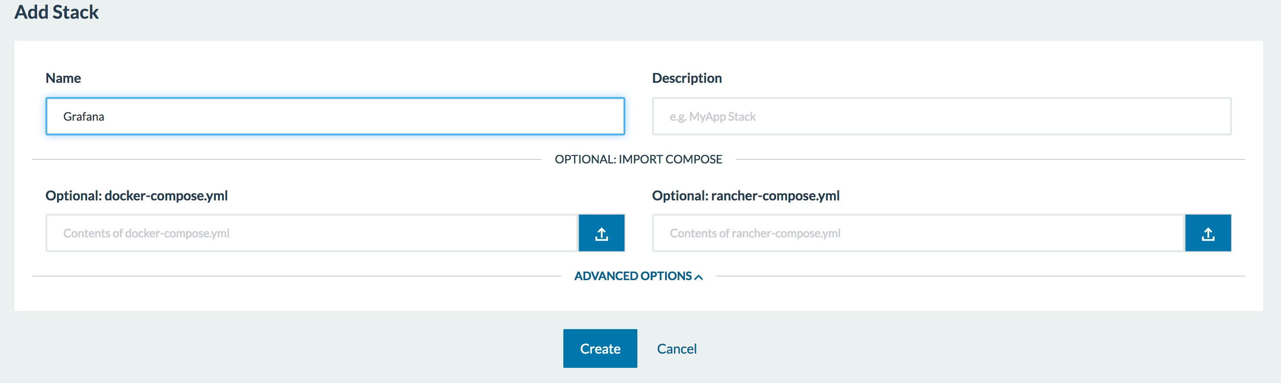Click the OPTIONAL: IMPORT COMPOSE section header
This screenshot has height=383, width=1281.
coord(639,159)
